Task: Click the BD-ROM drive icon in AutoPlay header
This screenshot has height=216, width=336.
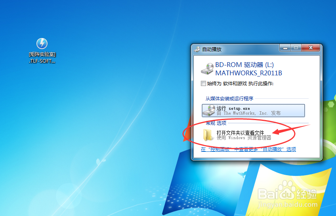Action: pos(207,69)
